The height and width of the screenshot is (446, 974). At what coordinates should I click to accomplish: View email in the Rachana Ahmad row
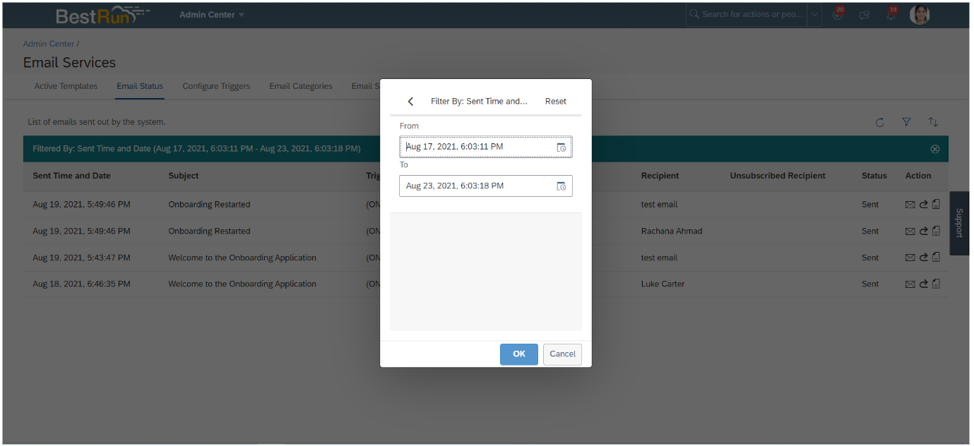(910, 231)
